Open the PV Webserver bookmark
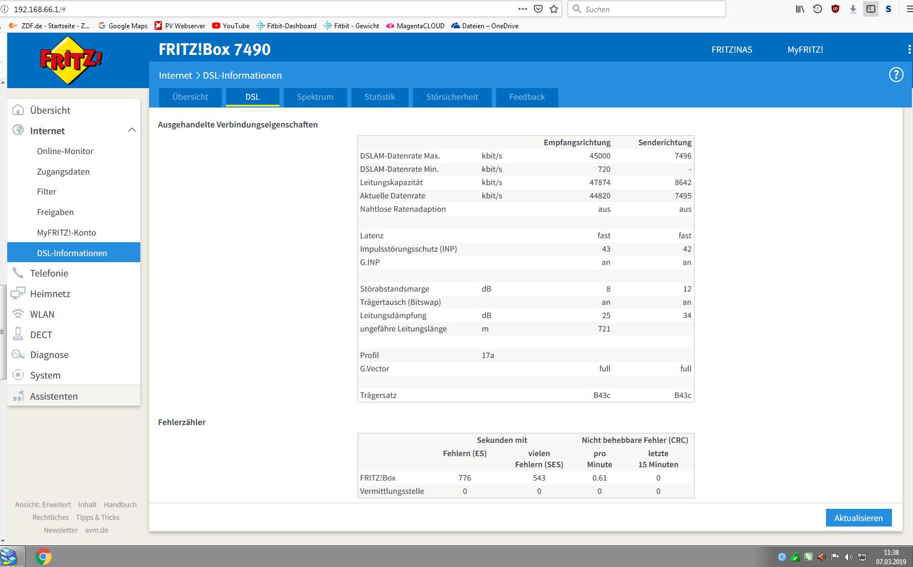 click(180, 25)
